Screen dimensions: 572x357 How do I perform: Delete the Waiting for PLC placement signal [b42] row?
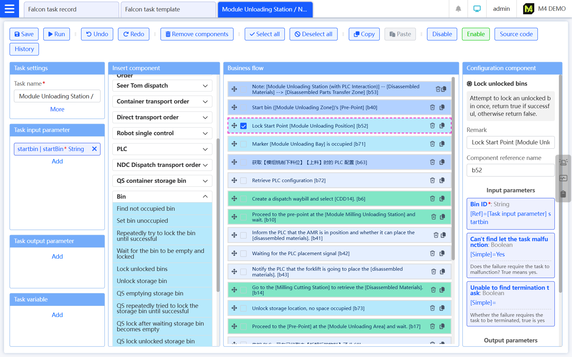tap(432, 253)
